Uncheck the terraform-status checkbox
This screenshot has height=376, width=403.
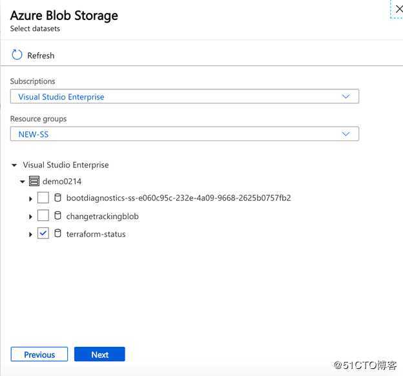[43, 233]
